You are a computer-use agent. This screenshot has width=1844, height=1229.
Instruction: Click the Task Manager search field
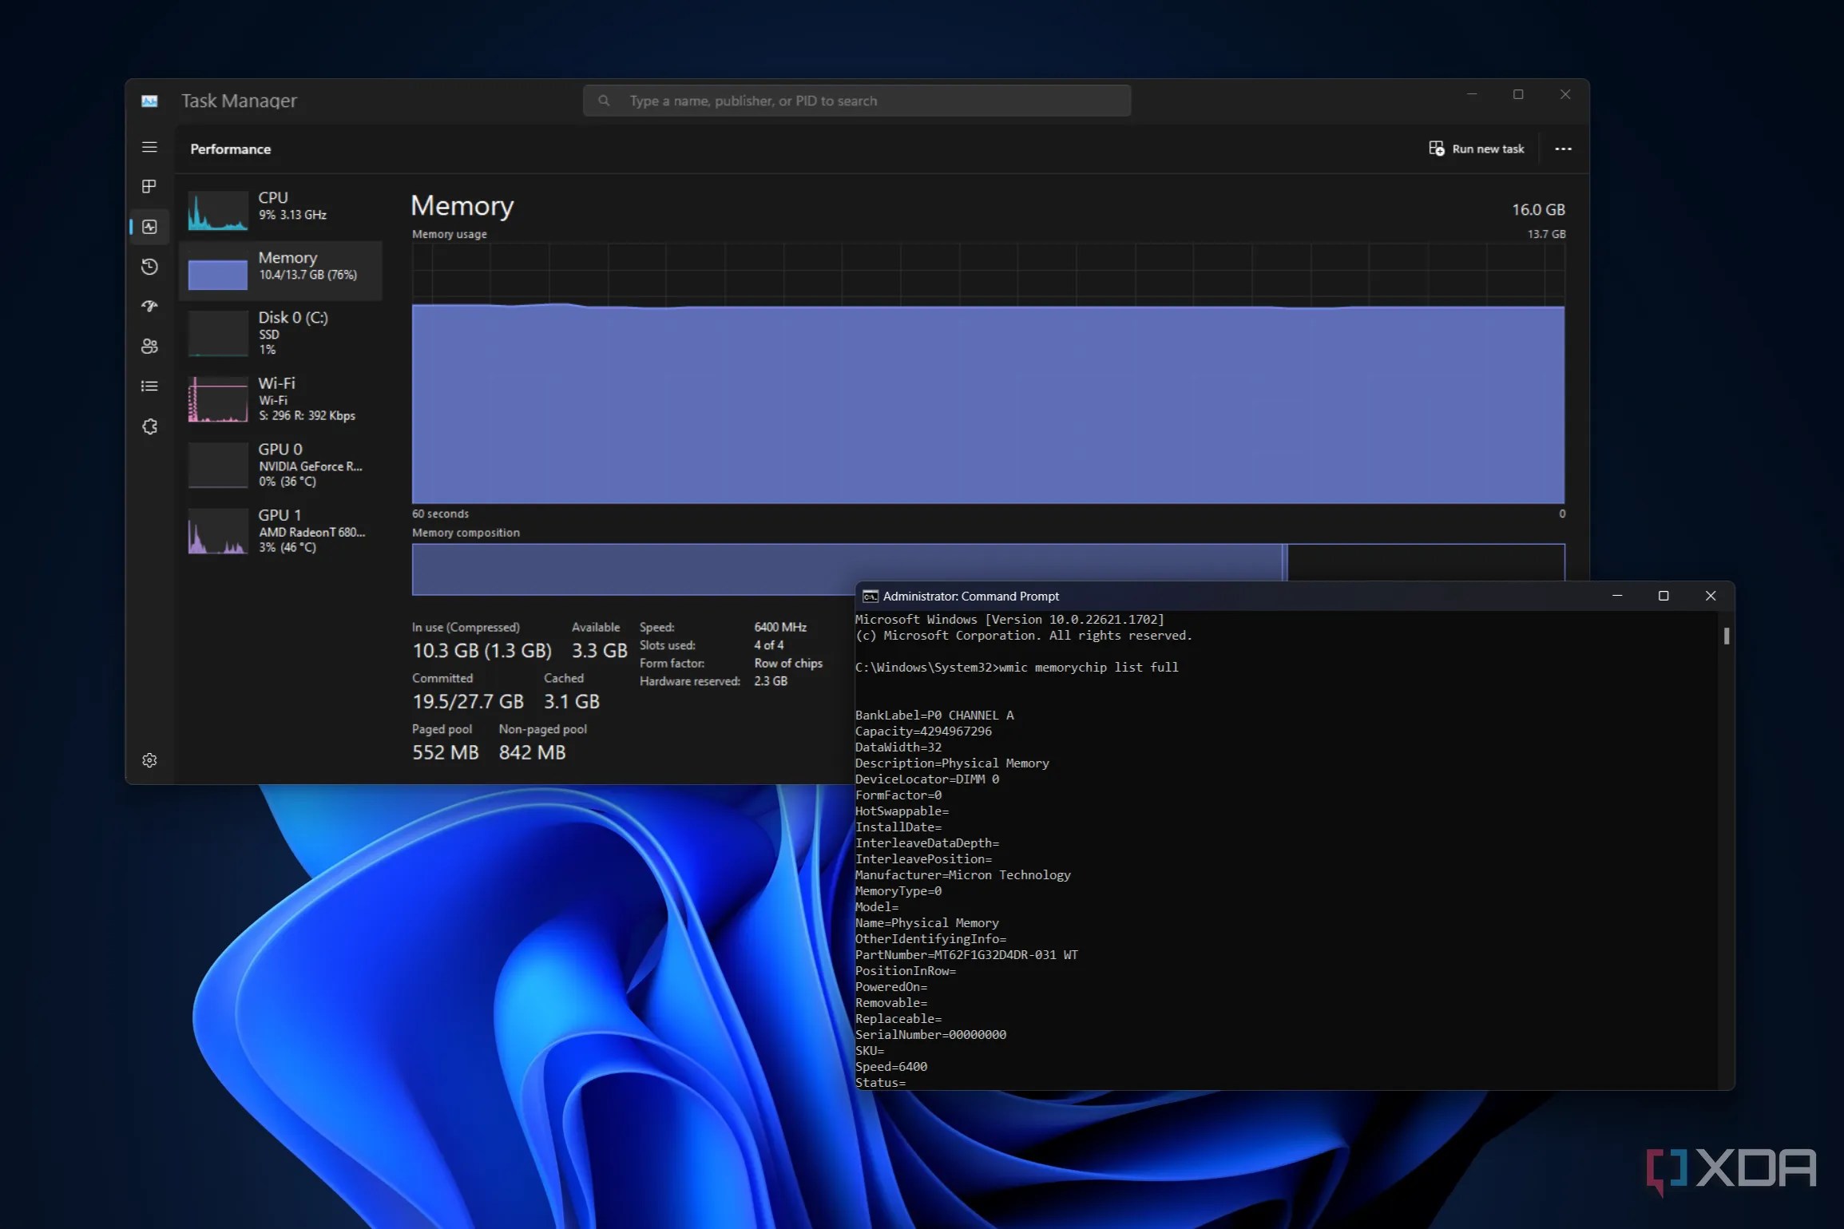(x=856, y=101)
